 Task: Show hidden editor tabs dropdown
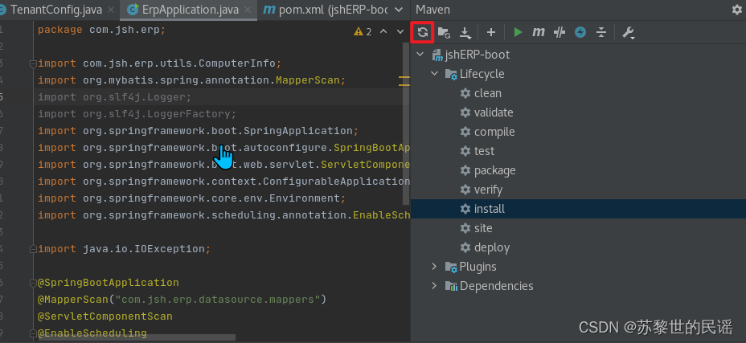pos(400,10)
